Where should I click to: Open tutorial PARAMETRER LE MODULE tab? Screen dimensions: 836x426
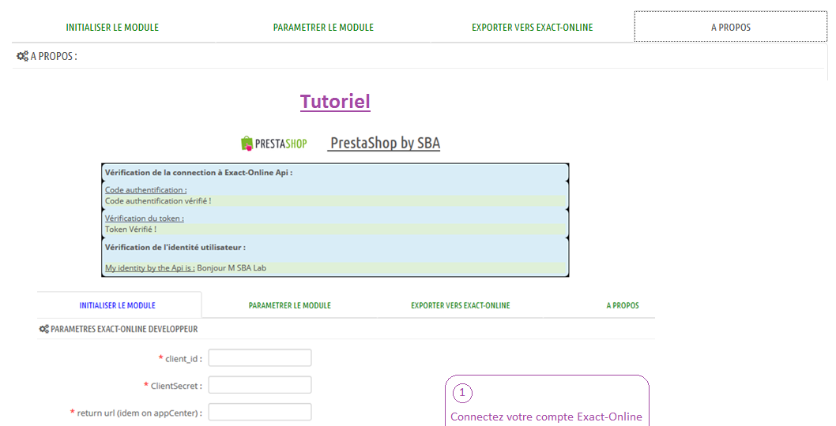pyautogui.click(x=289, y=305)
